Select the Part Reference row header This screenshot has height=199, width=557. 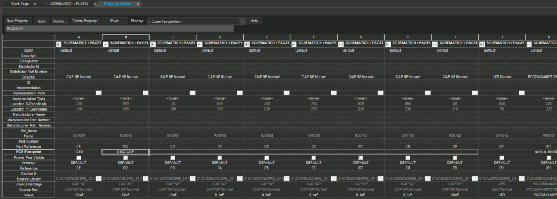point(29,146)
